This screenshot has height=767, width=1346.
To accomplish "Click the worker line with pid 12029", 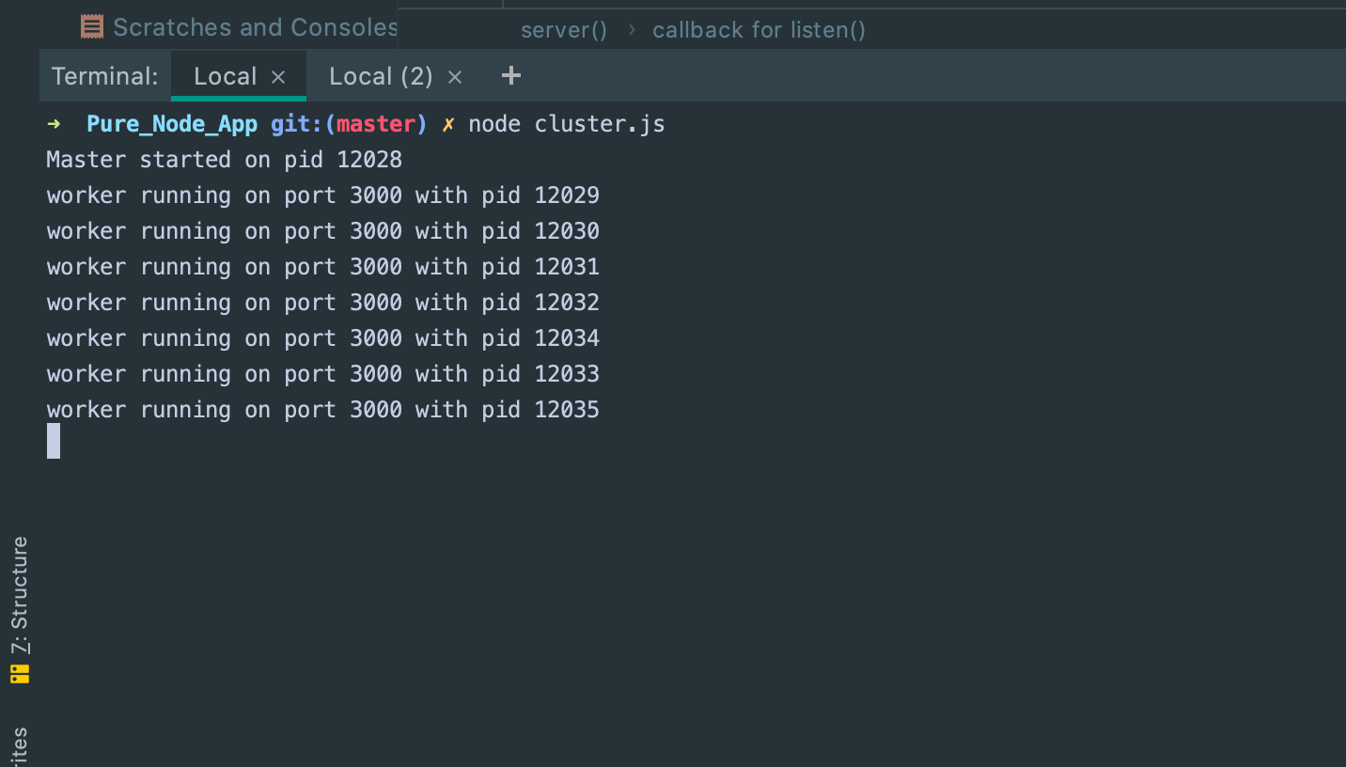I will (323, 196).
